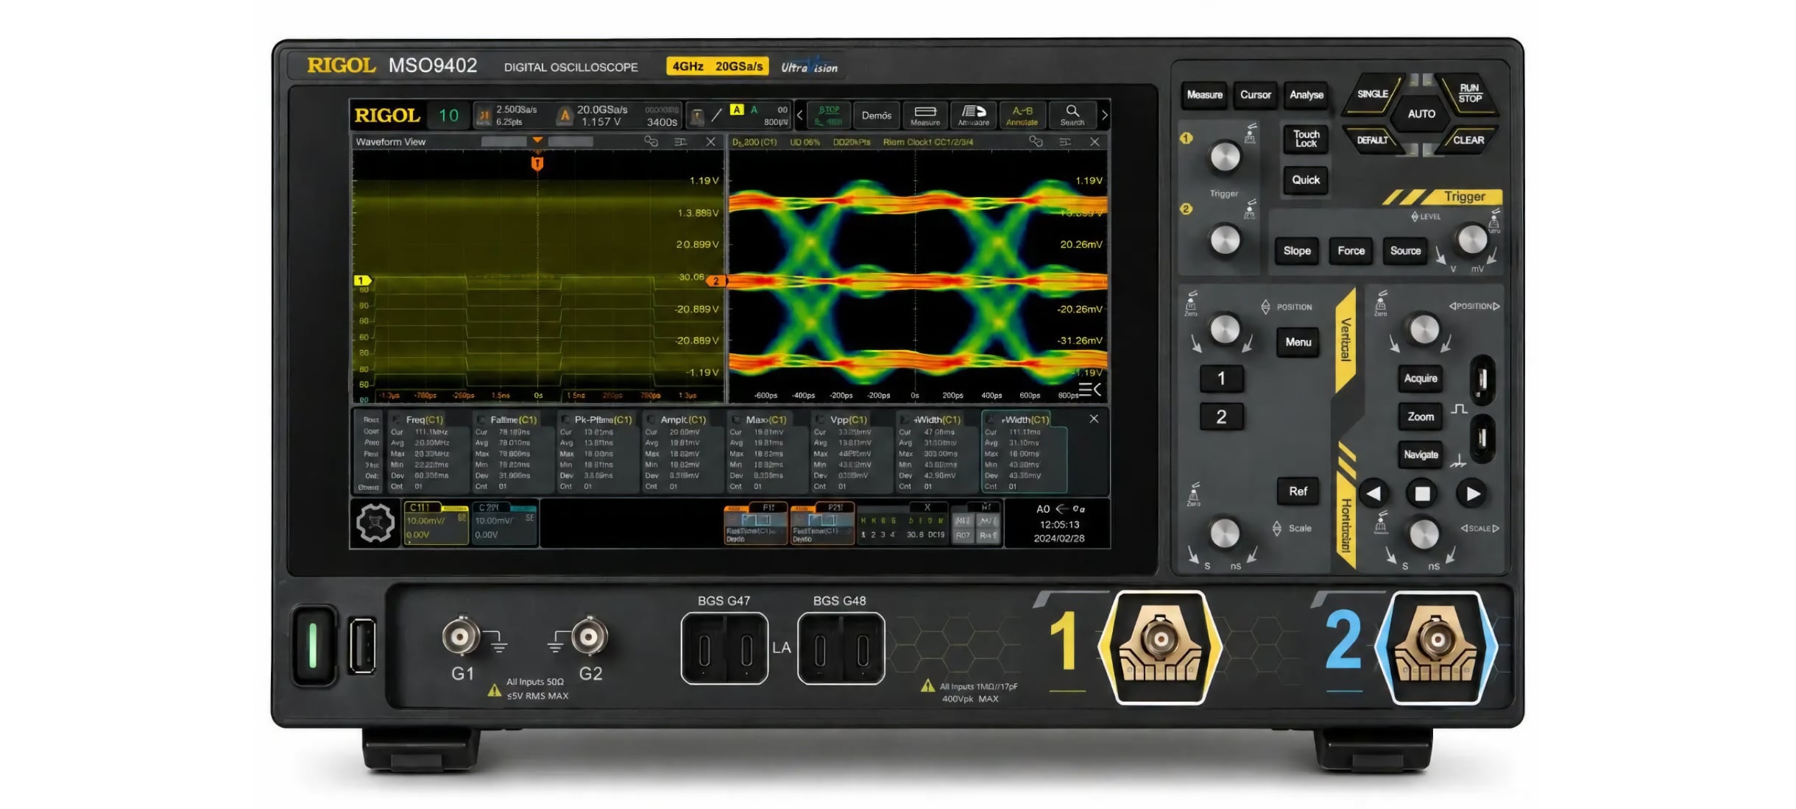Open the Search magnifier on the screen toolbar
This screenshot has width=1796, height=809.
tap(1072, 115)
